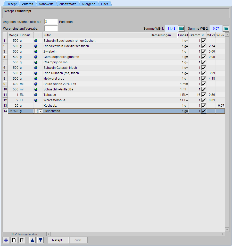This screenshot has height=246, width=232.
Task: Click globe icon in Zwiebeln row
Action: (x=36, y=52)
